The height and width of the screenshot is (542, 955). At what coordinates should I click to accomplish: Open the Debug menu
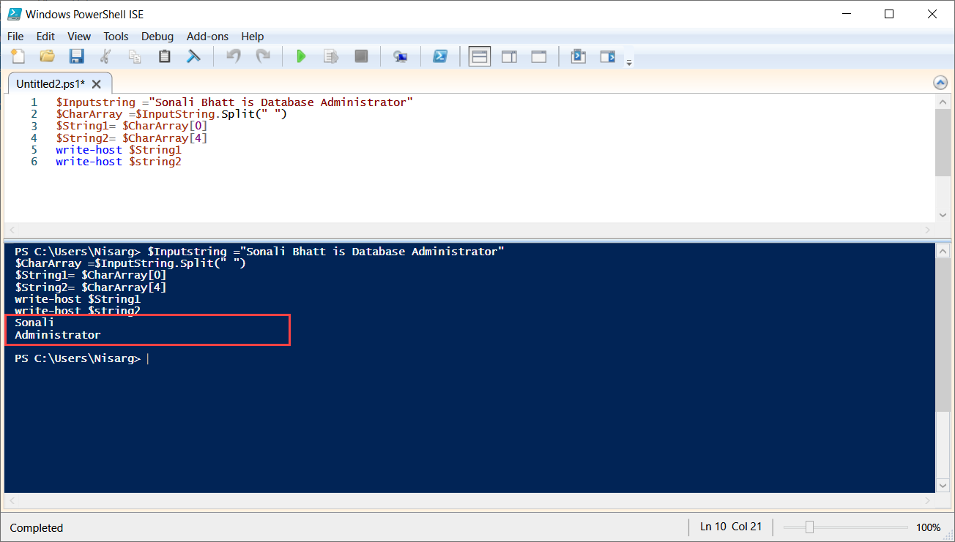[157, 36]
